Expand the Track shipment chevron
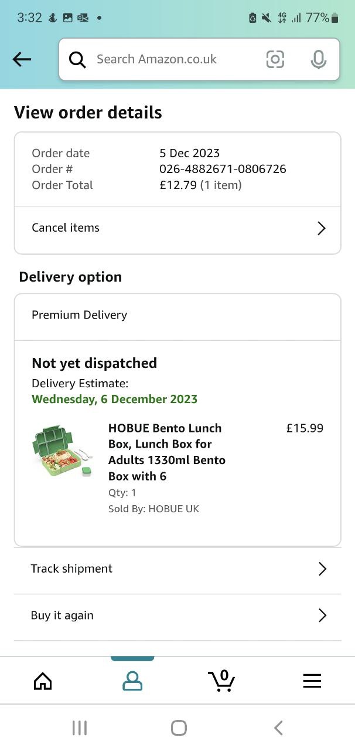Viewport: 355px width, 751px height. 322,569
